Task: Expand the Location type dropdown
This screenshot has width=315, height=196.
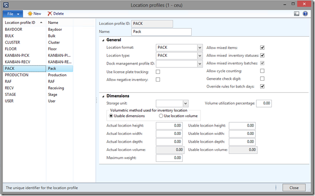Action: [x=200, y=56]
